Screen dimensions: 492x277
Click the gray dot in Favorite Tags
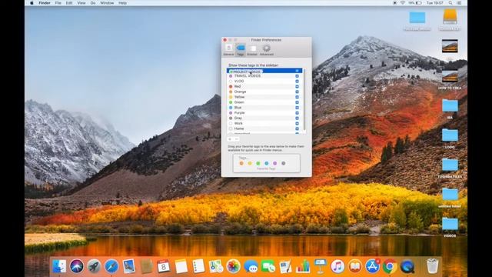284,163
